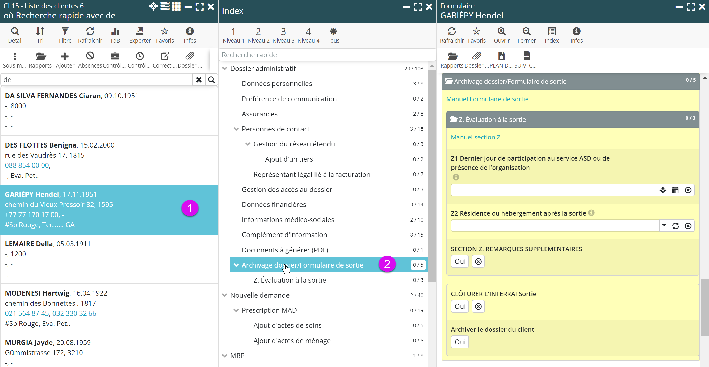Open the Manuel Formulaire de sortie link
The width and height of the screenshot is (709, 367).
click(x=487, y=99)
